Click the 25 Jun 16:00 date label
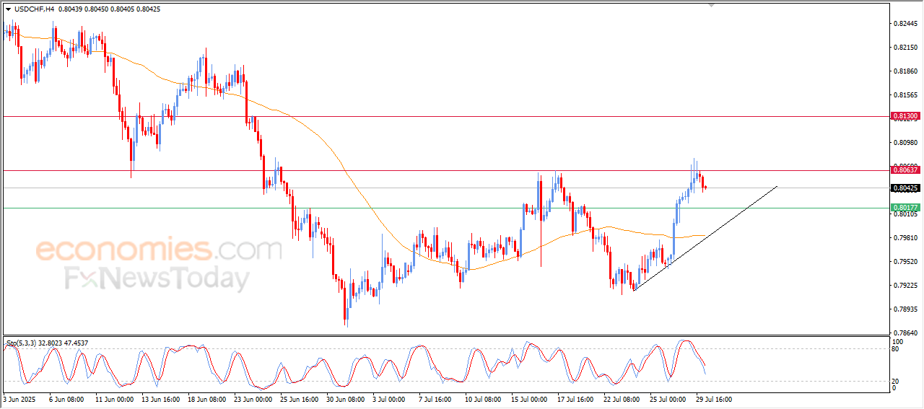 299,398
